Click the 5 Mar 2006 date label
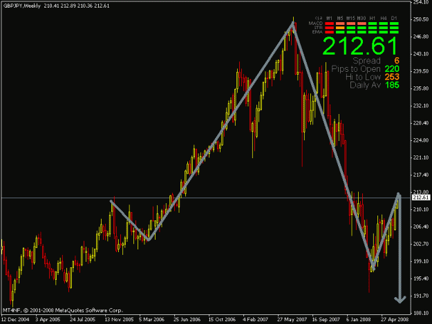 (x=151, y=320)
